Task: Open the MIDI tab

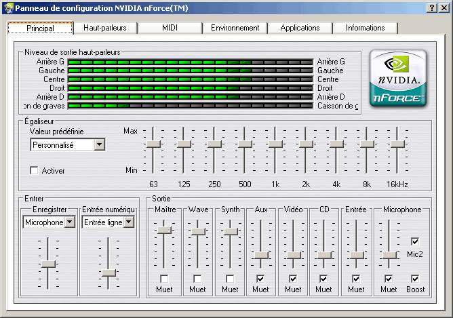Action: [170, 28]
